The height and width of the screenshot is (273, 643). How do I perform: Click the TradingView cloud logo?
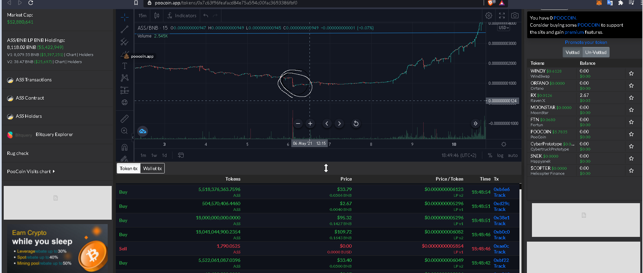[142, 131]
